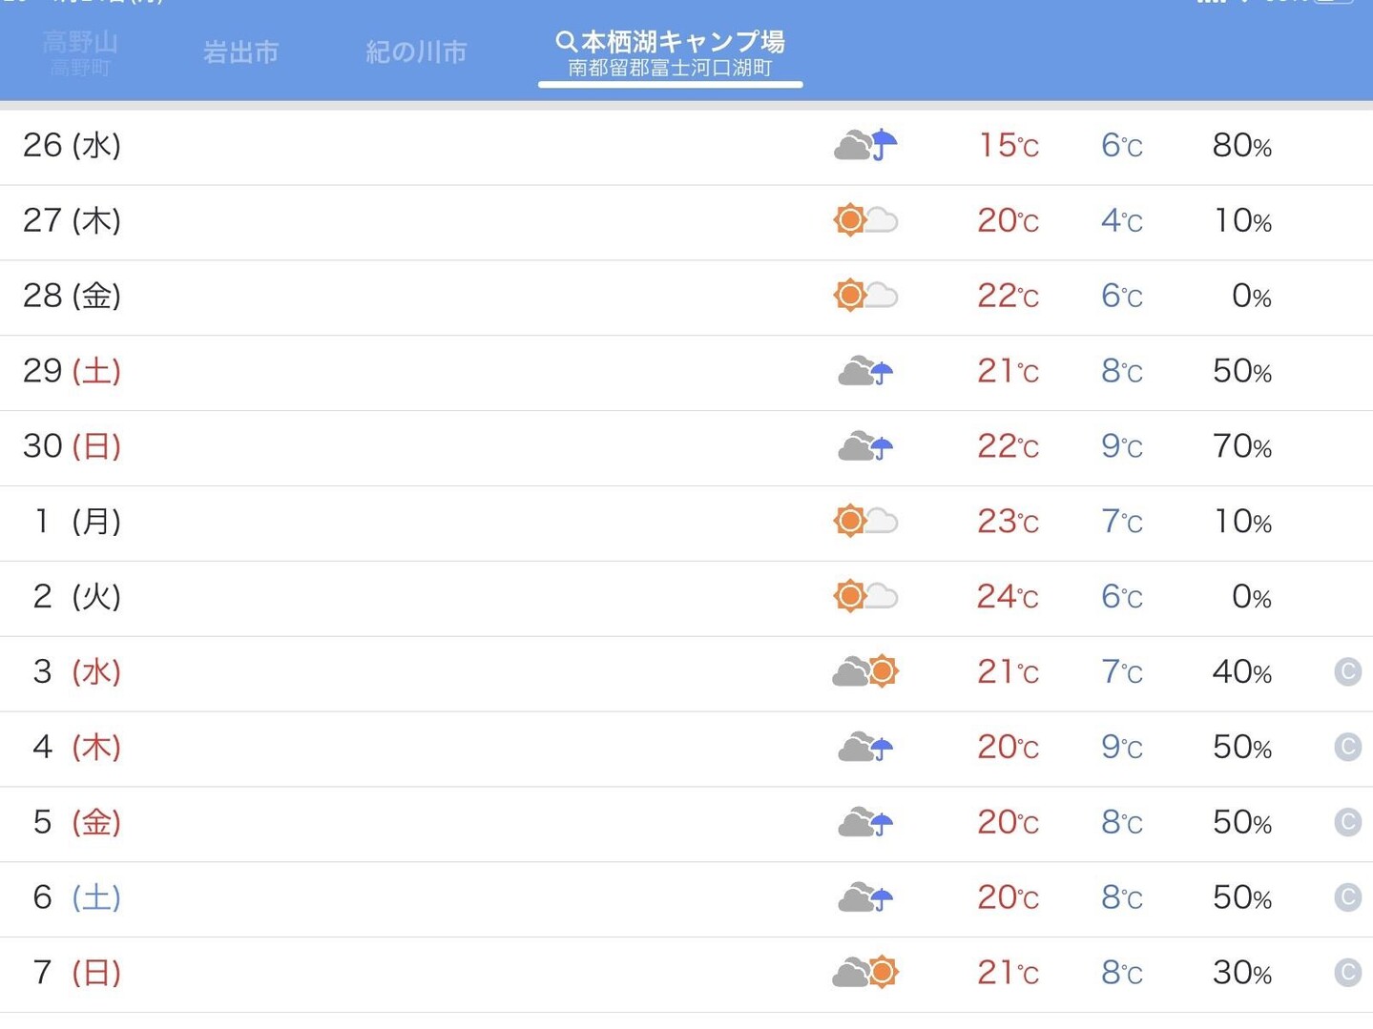
Task: Tap the partly cloudy icon for 3 (水)
Action: click(x=864, y=671)
